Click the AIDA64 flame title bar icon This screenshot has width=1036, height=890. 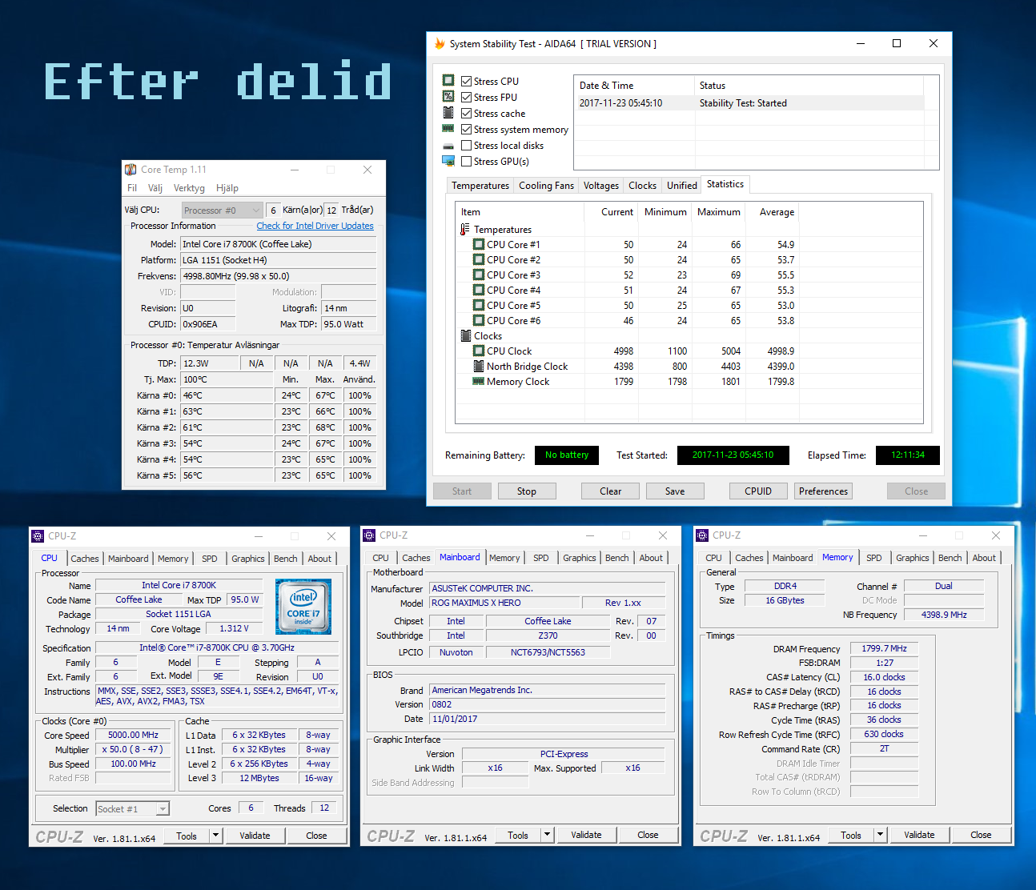tap(440, 44)
